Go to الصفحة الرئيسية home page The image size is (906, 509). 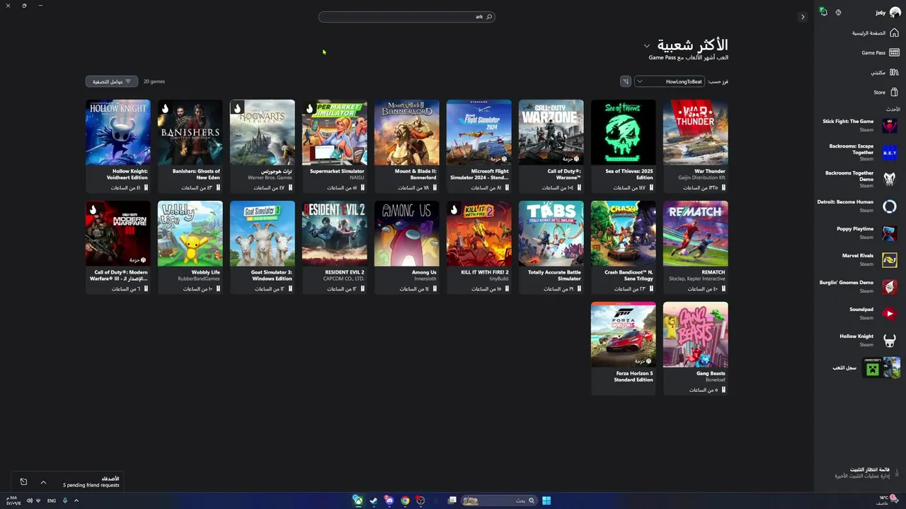pyautogui.click(x=875, y=33)
